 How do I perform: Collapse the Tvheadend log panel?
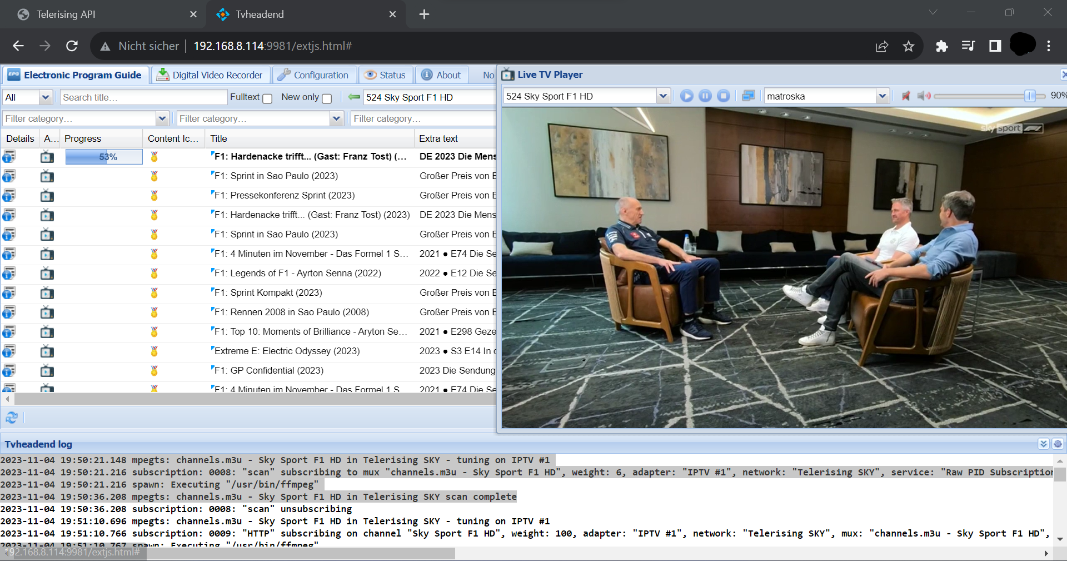coord(1043,444)
